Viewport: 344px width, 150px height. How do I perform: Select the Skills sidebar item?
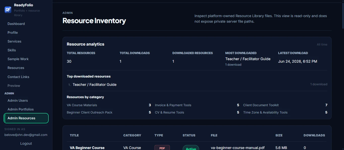tap(12, 50)
